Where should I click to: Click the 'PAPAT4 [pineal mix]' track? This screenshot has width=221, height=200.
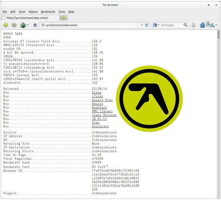click(21, 75)
